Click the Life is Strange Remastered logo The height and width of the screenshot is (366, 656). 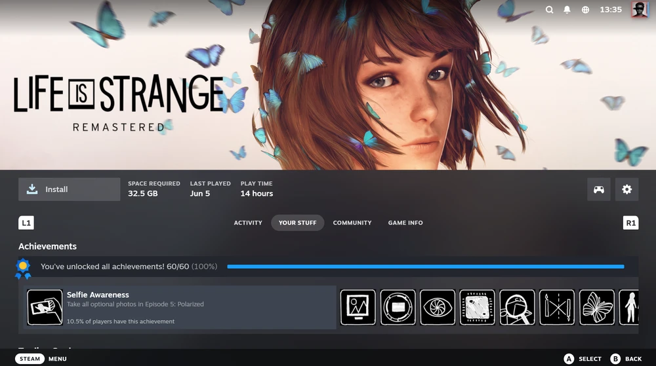click(118, 103)
